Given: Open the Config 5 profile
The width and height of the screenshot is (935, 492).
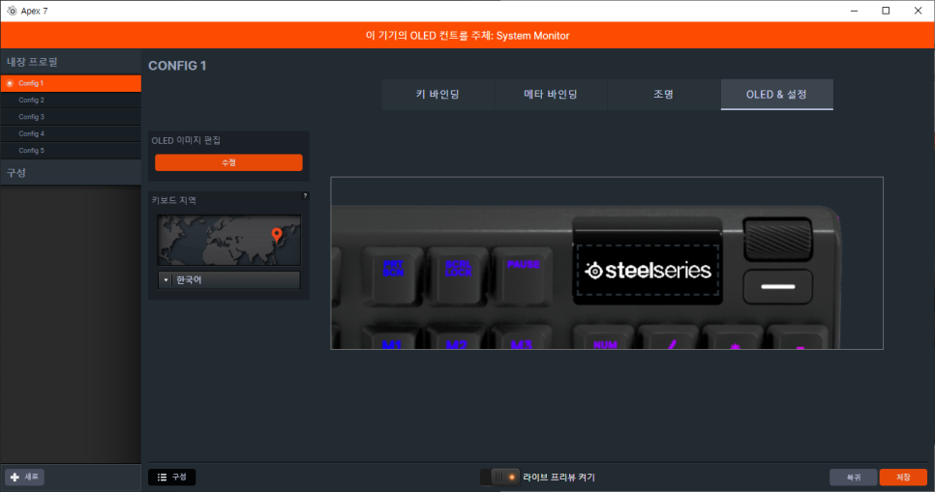Looking at the screenshot, I should [71, 150].
